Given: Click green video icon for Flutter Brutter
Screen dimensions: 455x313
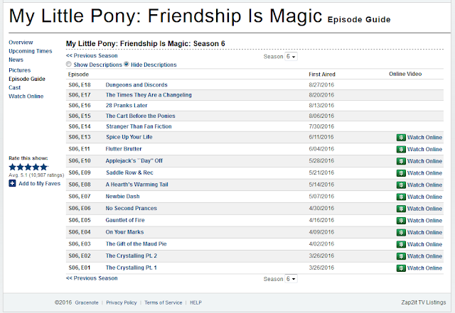Looking at the screenshot, I should [x=401, y=149].
